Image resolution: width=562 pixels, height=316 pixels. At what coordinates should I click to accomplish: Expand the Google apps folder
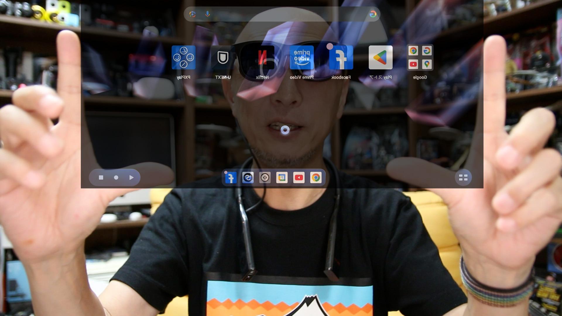click(420, 57)
